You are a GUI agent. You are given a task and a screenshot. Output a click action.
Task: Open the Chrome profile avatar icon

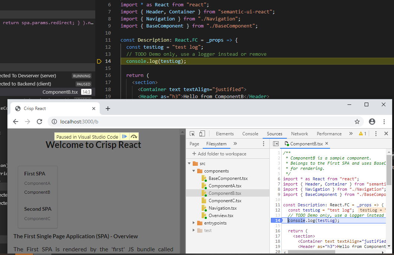[x=372, y=122]
